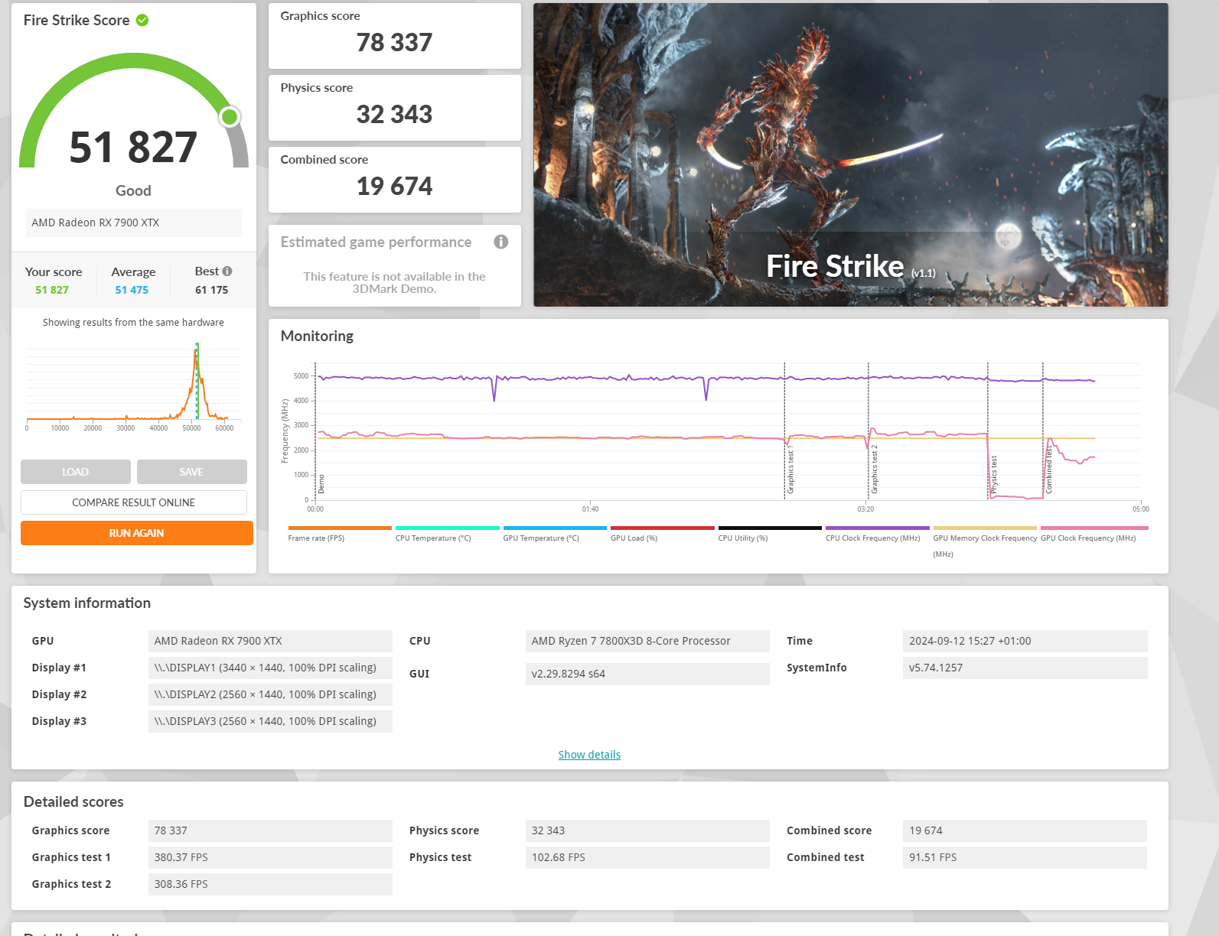
Task: Toggle GPU Memory Clock Frequency legend
Action: tap(985, 541)
